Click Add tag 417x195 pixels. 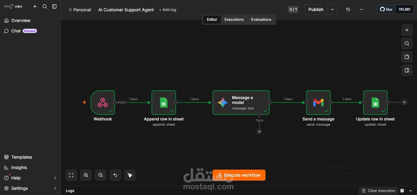coord(168,10)
